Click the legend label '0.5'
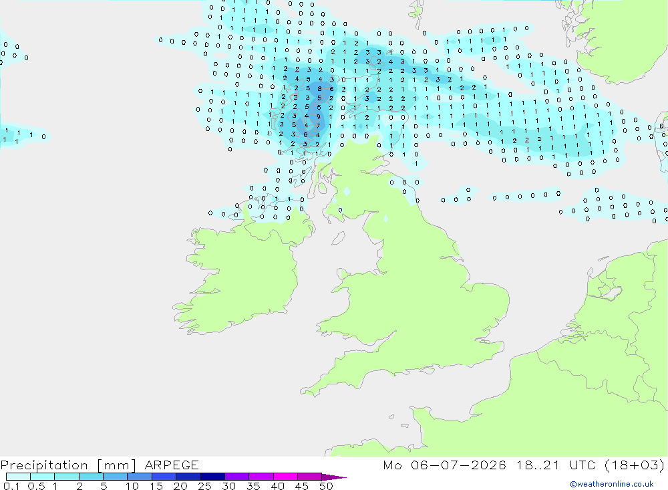Image resolution: width=668 pixels, height=490 pixels. point(36,486)
